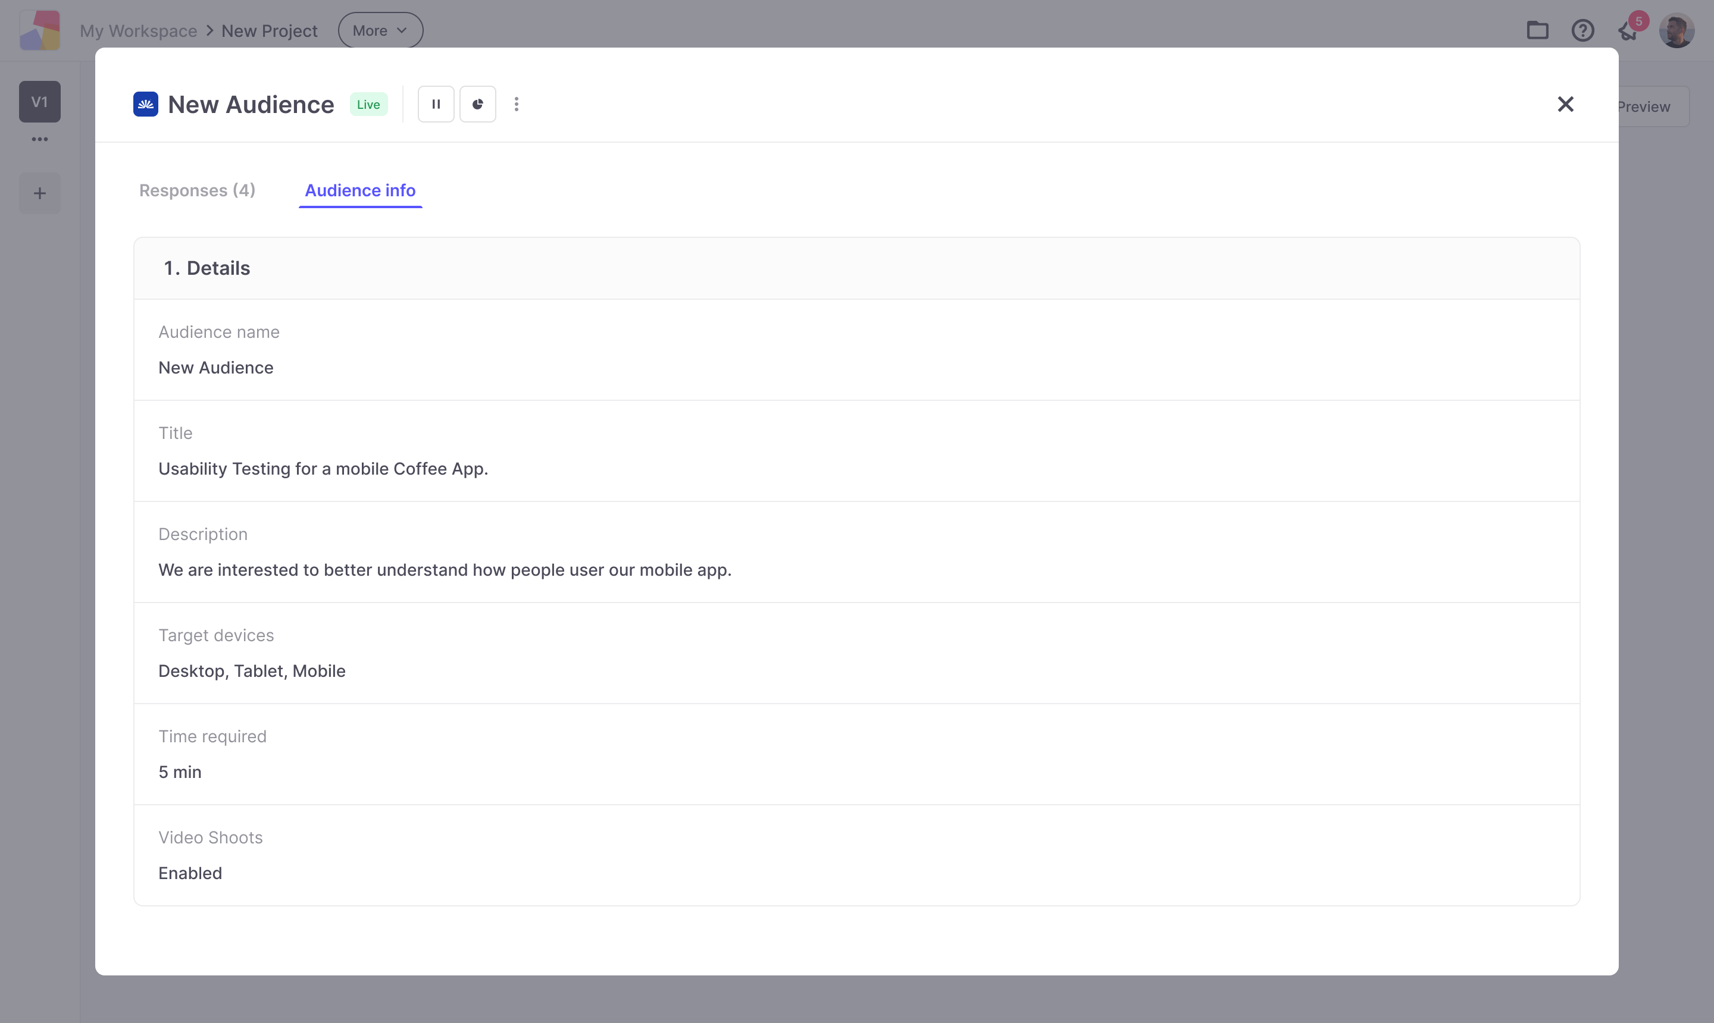Click 'Desktop, Tablet, Mobile' target devices value
The height and width of the screenshot is (1023, 1714).
[252, 671]
